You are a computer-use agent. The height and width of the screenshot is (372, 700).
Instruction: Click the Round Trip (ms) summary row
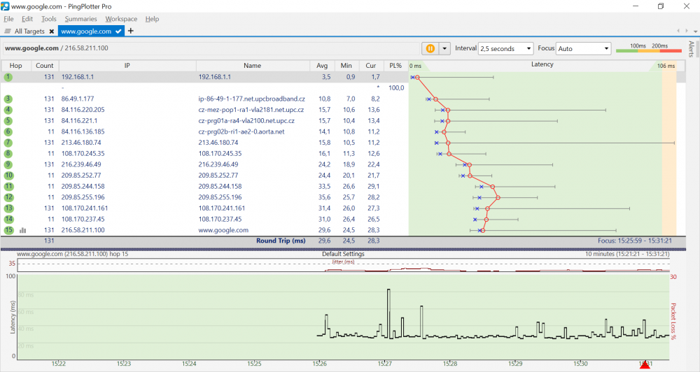click(343, 241)
